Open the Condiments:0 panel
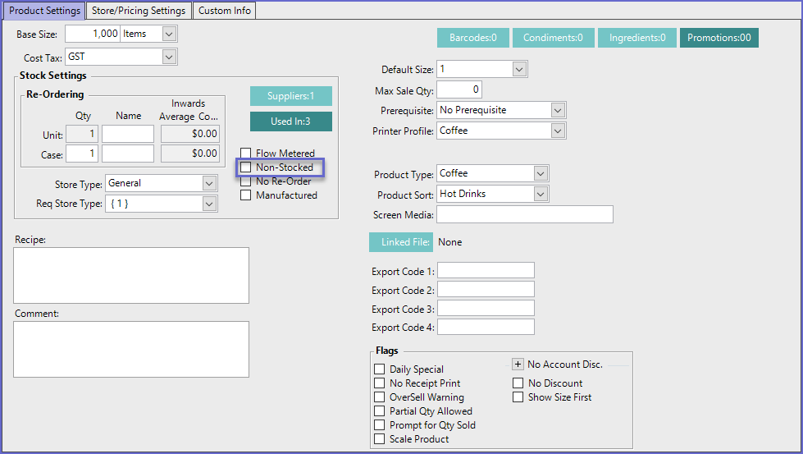Viewport: 803px width, 454px height. 553,38
